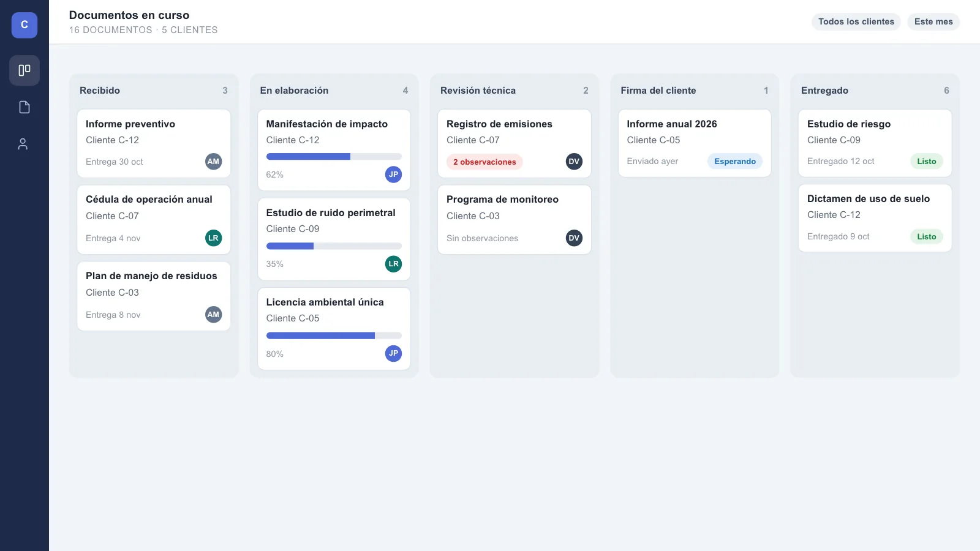Click LR avatar on Estudio de ruido perimetral
Image resolution: width=980 pixels, height=551 pixels.
[x=393, y=264]
